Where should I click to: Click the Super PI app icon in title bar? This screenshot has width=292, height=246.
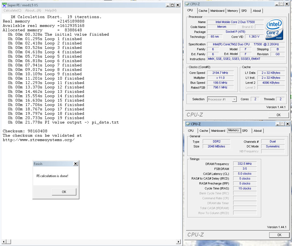coord(4,5)
